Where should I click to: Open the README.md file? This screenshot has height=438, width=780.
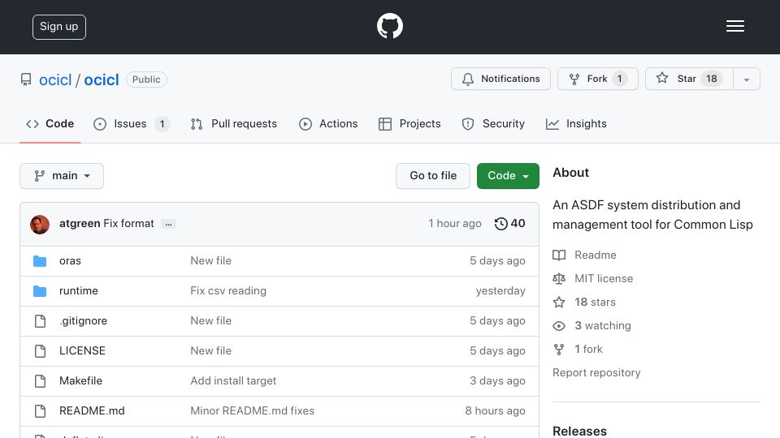[92, 410]
